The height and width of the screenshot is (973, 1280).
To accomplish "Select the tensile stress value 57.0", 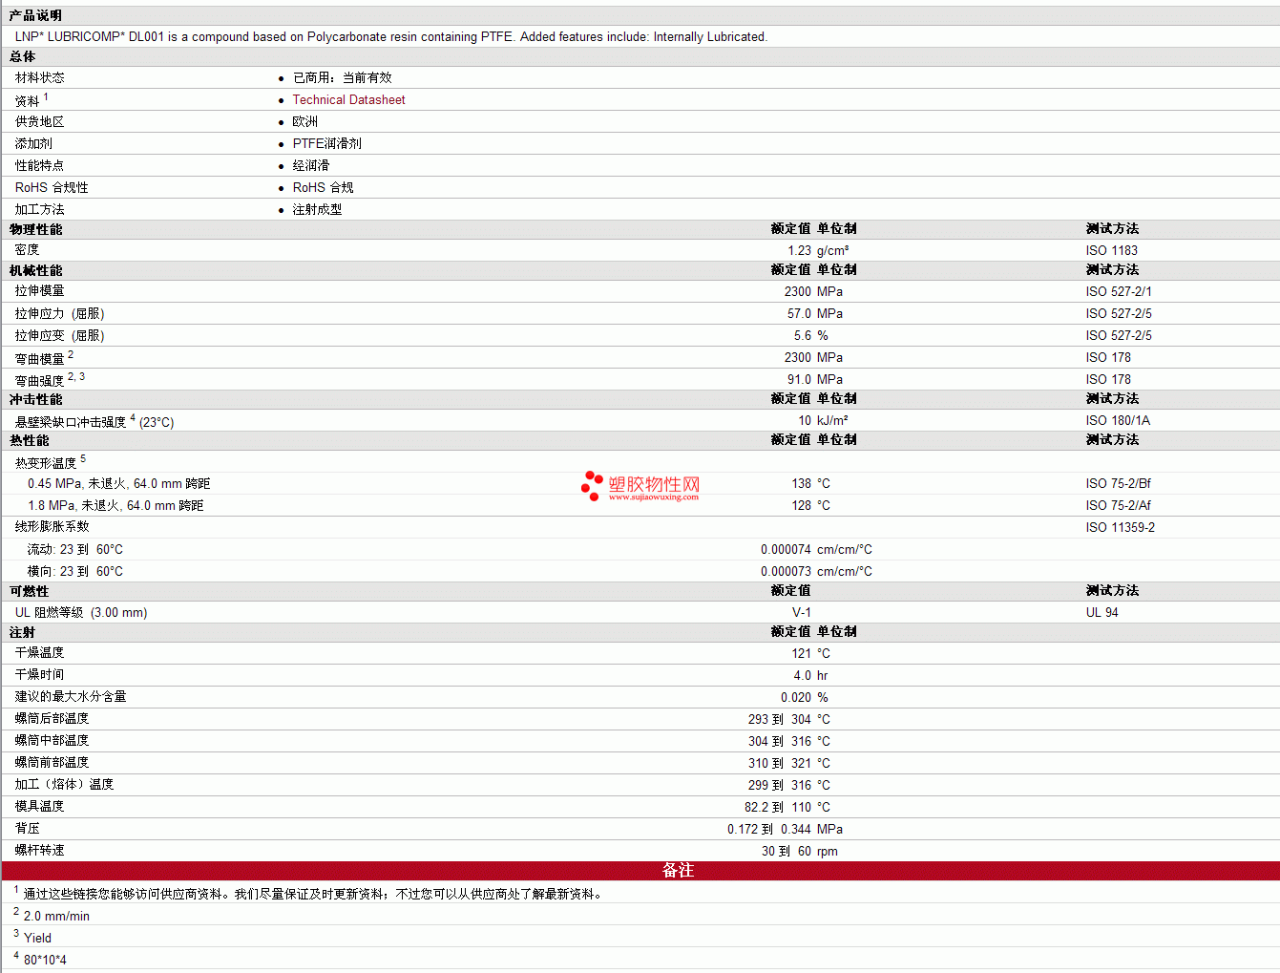I will click(800, 313).
